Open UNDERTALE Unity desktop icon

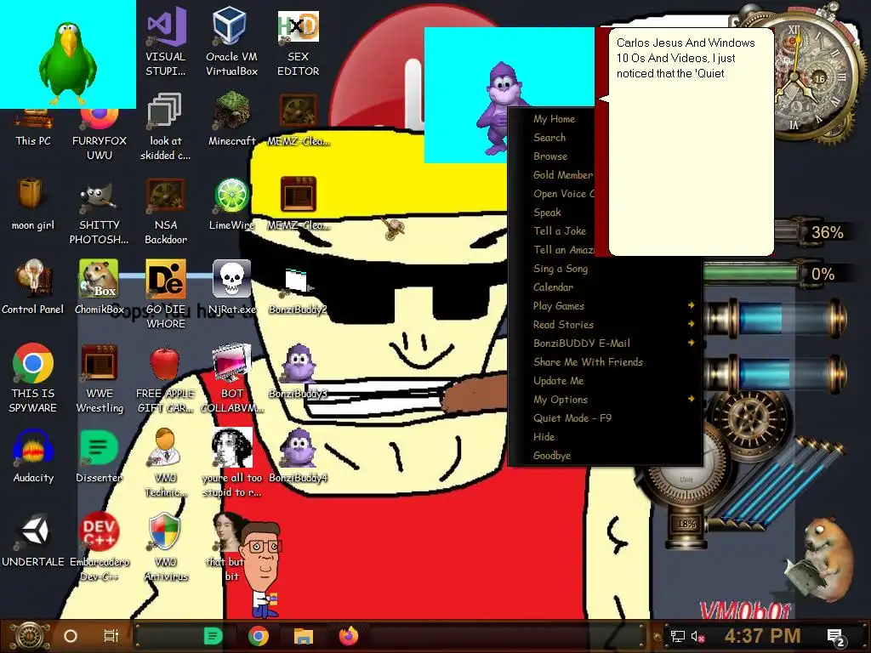33,540
